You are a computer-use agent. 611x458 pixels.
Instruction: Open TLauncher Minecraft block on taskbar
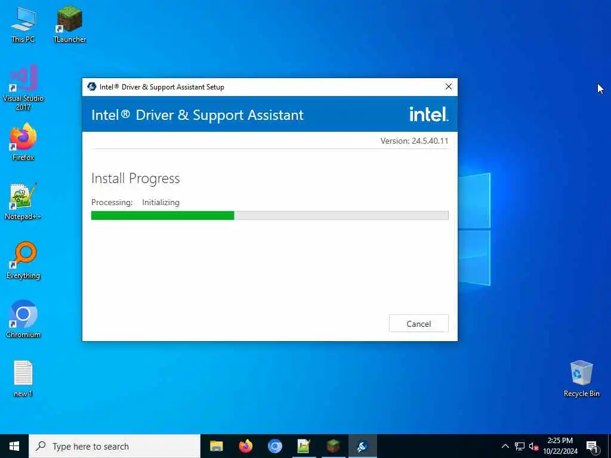[333, 446]
